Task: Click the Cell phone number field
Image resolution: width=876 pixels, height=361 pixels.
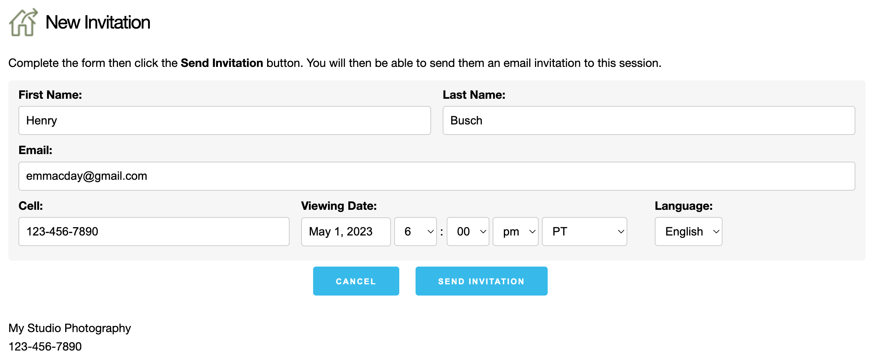Action: click(154, 232)
